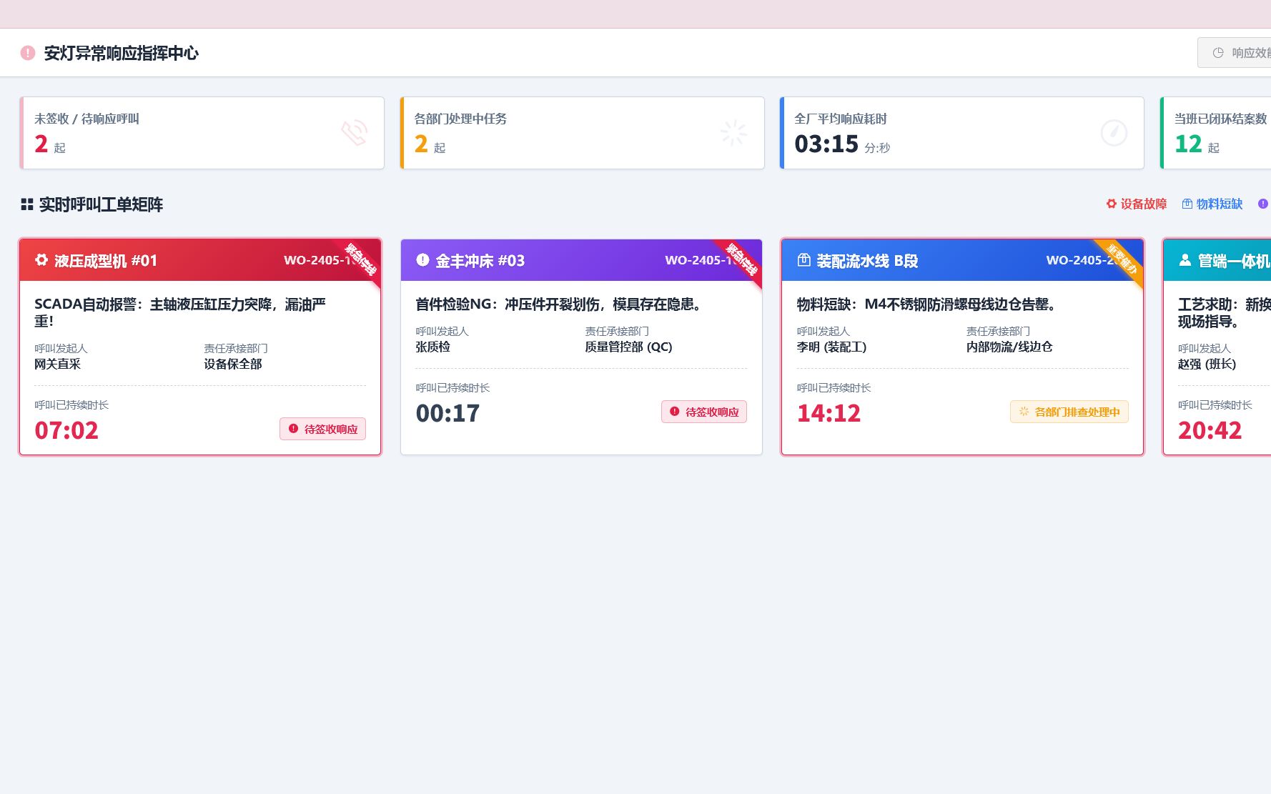Click the user icon on the 管端一体机 card

(1185, 260)
